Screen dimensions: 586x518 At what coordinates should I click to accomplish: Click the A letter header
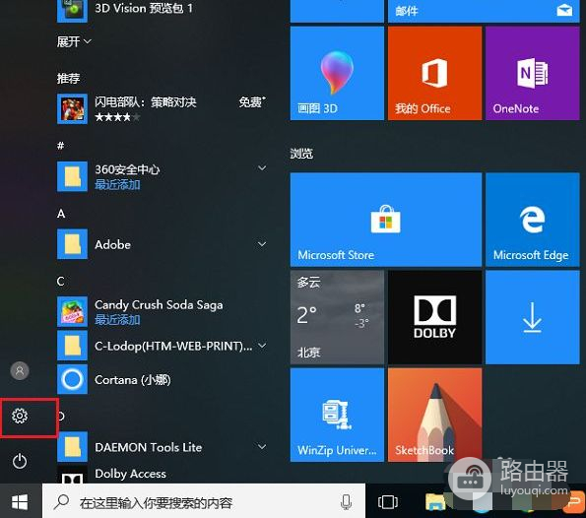pos(61,214)
